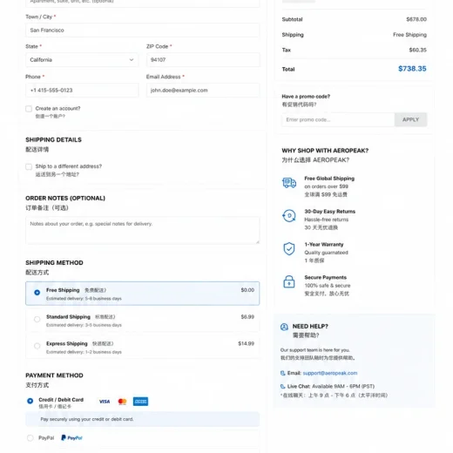Select PayPal as payment method
This screenshot has width=453, height=453.
coord(30,438)
